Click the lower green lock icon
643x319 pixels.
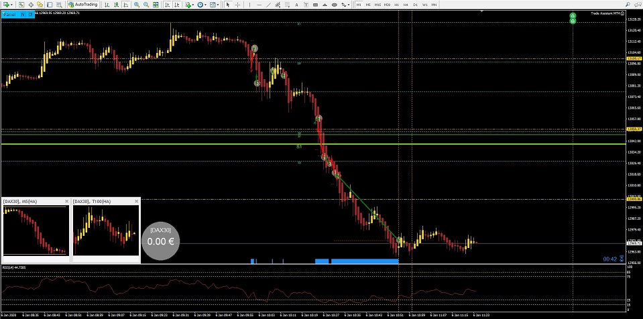[573, 21]
